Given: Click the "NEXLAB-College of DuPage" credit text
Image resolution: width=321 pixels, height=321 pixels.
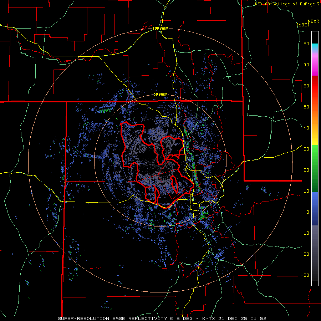Looking at the screenshot, I should pos(285,4).
